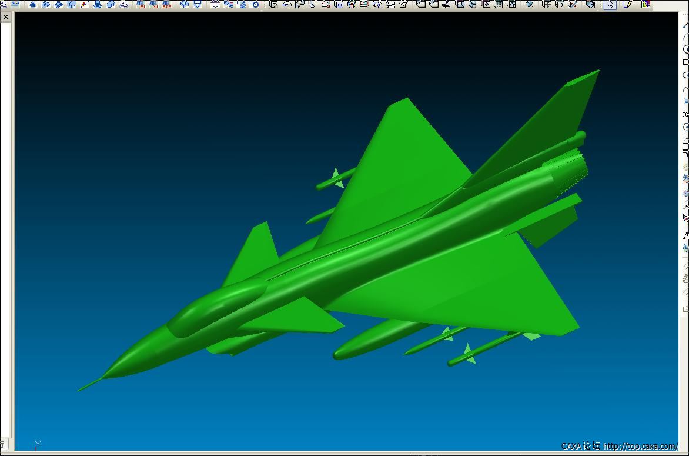Click the colored up-down arrows icon
689x456 pixels.
pyautogui.click(x=645, y=4)
